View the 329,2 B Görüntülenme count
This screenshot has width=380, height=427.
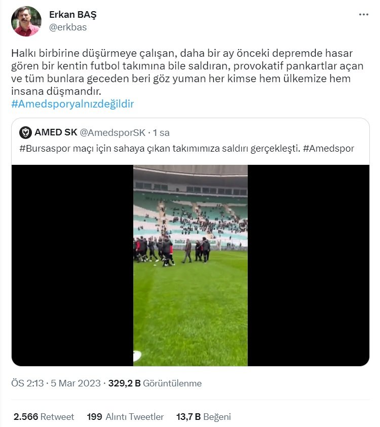tap(155, 383)
